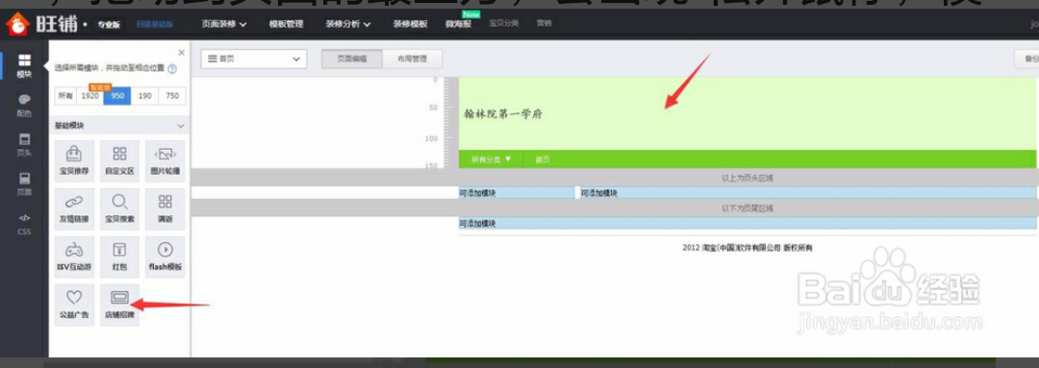Screen dimensions: 1039x368
Task: Select the 友情链接 module icon
Action: pos(74,209)
